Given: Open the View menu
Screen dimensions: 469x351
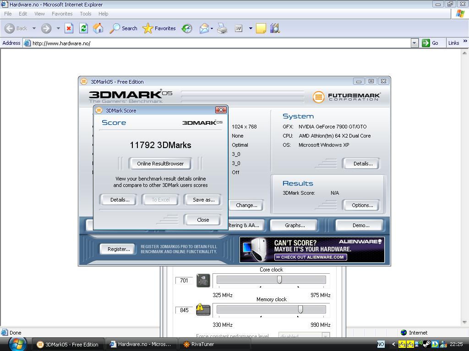Looking at the screenshot, I should 39,14.
